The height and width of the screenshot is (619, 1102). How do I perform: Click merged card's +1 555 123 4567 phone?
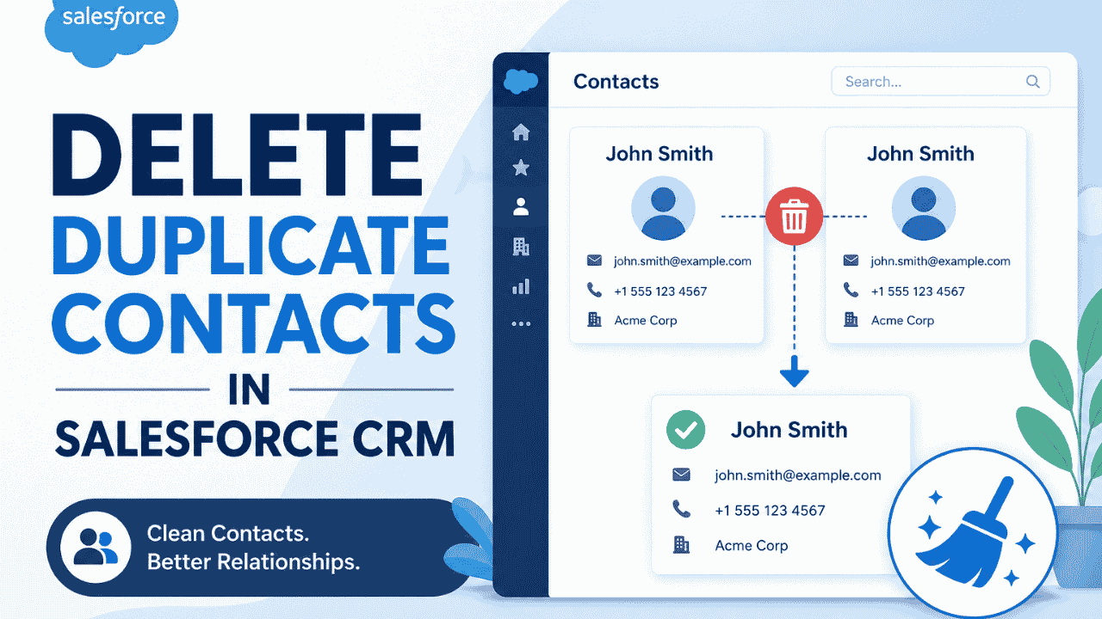770,511
